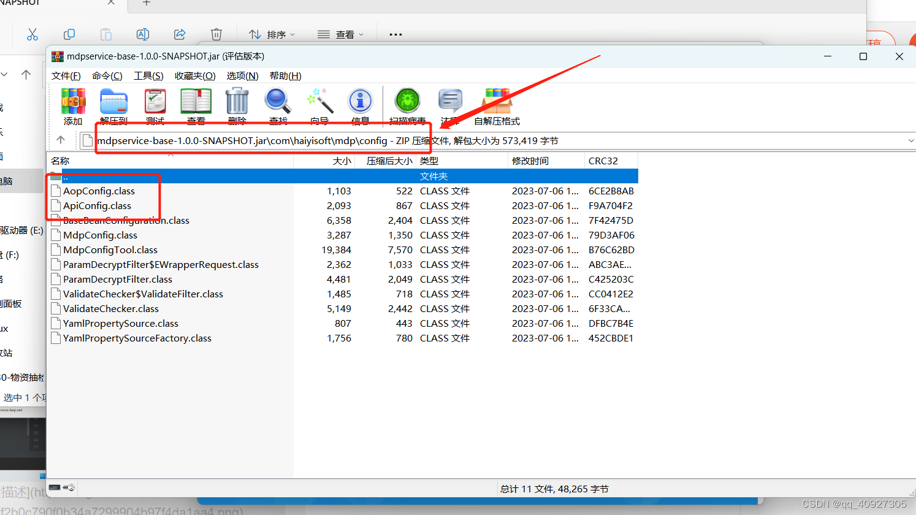Screen dimensions: 916x515
Task: Click the View (查看) book icon in WinRAR
Action: (x=196, y=106)
